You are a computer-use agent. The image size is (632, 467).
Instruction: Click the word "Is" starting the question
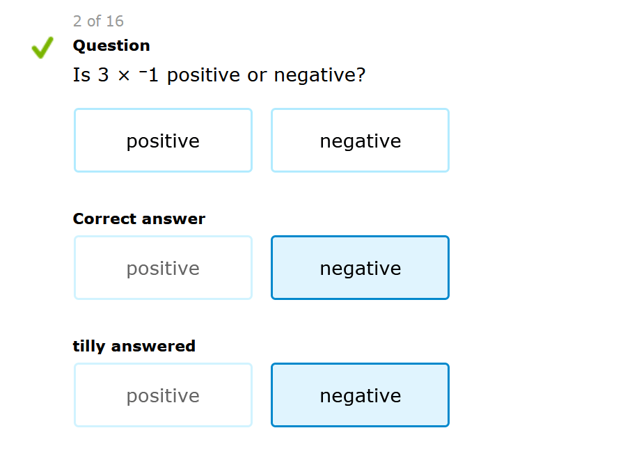point(81,75)
